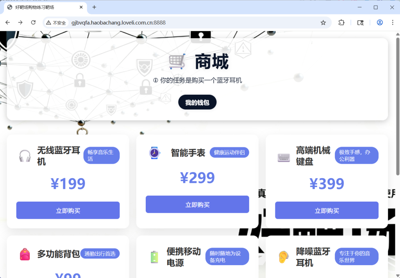The height and width of the screenshot is (278, 400).
Task: Click the ear icon for 降噪蓝牙耳机
Action: (284, 257)
